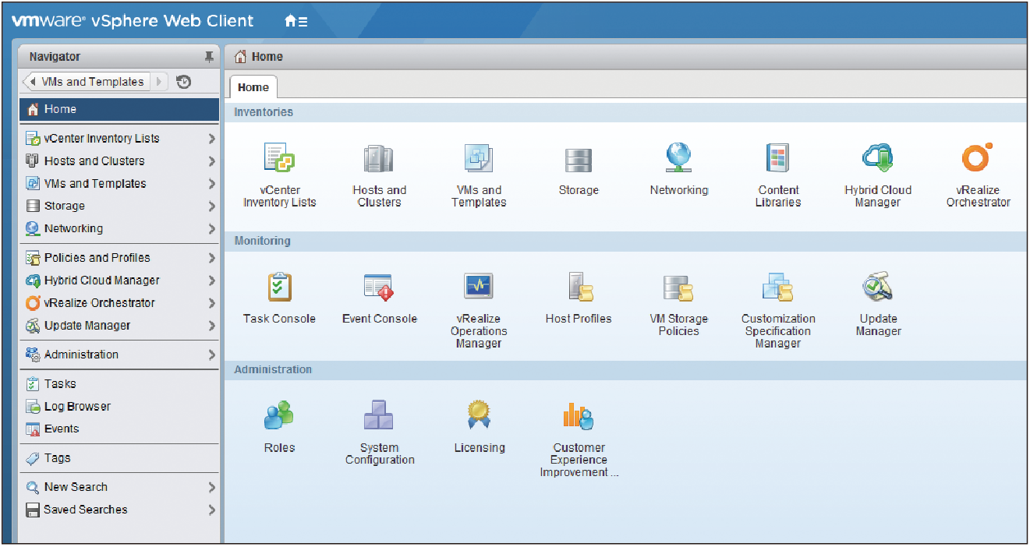This screenshot has width=1030, height=547.
Task: Expand VMs and Templates chevron in Navigator
Action: (x=211, y=185)
